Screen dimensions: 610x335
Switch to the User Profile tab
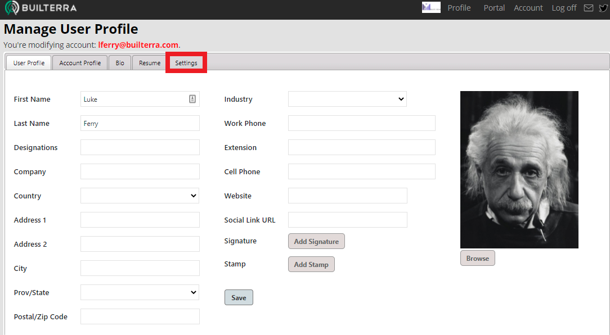tap(29, 63)
